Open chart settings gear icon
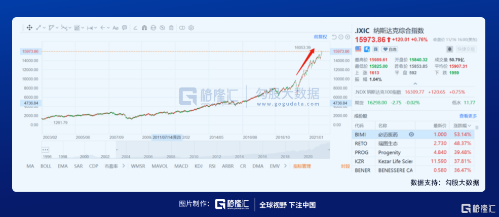499x217 pixels. tap(191, 28)
